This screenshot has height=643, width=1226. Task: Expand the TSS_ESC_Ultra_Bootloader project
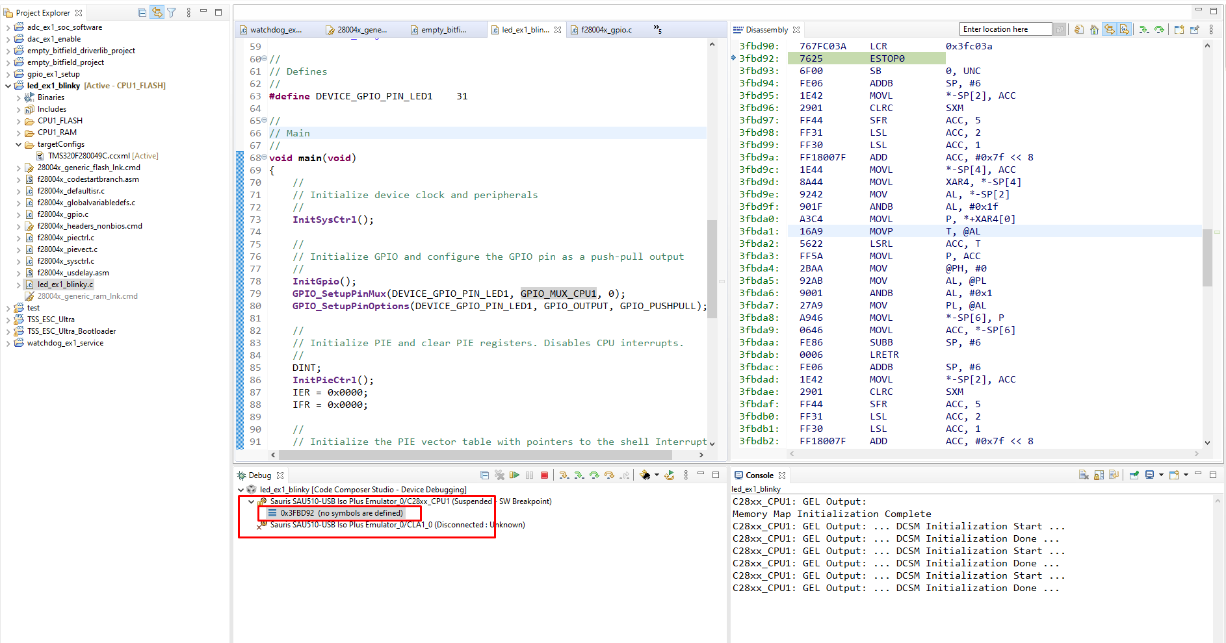(x=8, y=331)
